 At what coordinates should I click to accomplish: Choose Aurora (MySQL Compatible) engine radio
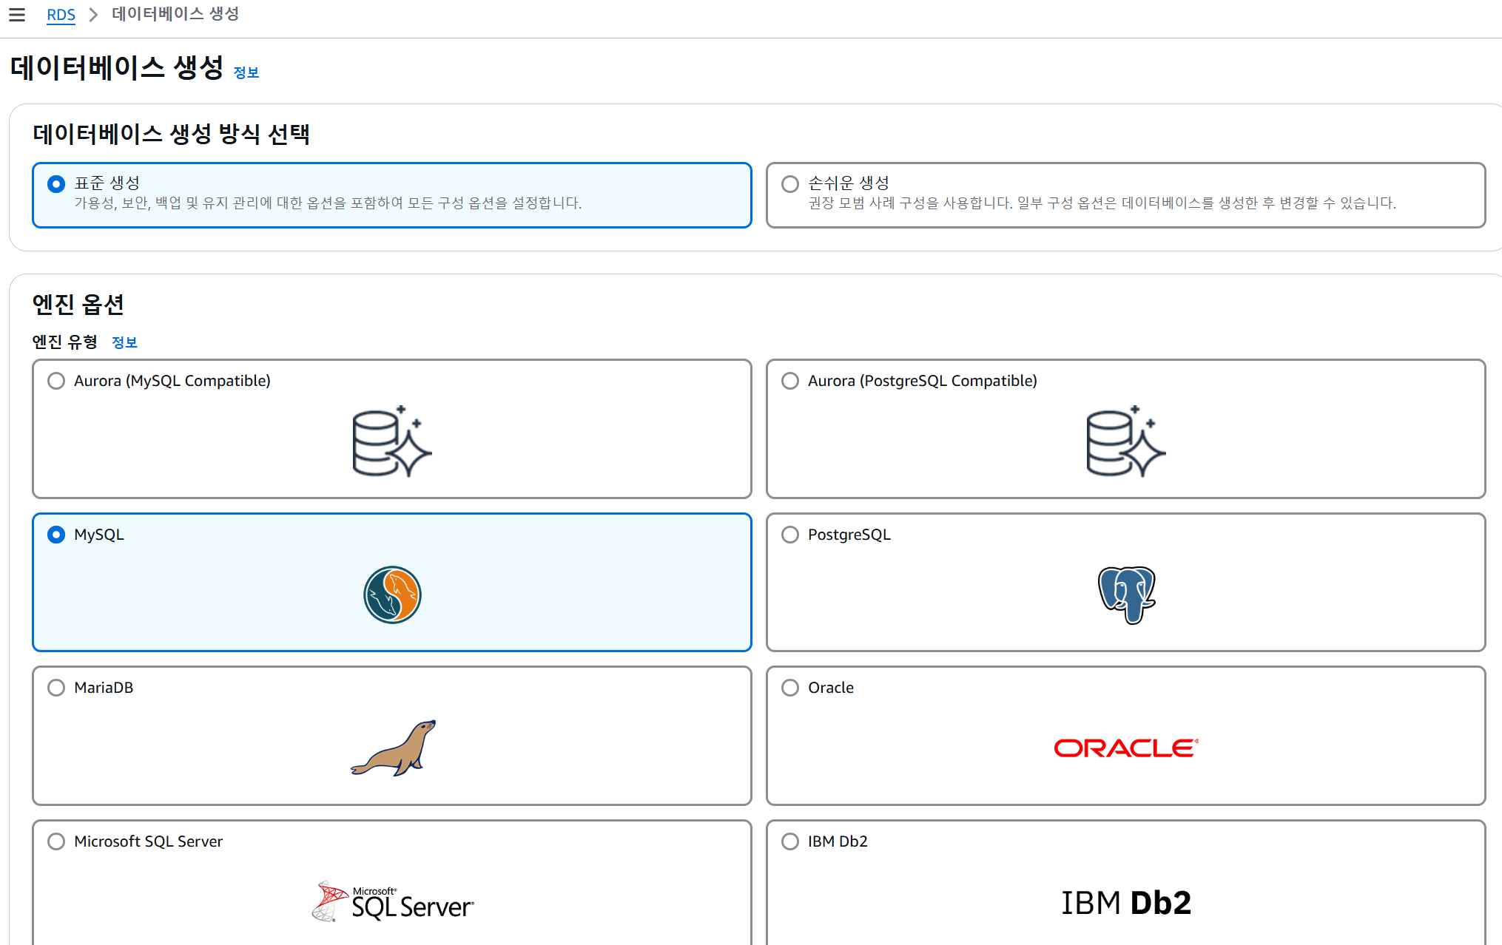[56, 381]
